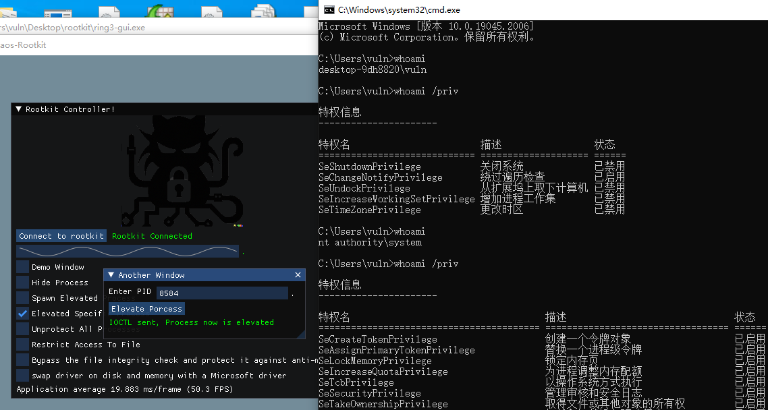The width and height of the screenshot is (768, 410).
Task: Click the "从扩展坞上取下计算机" description in cmd
Action: tap(534, 188)
